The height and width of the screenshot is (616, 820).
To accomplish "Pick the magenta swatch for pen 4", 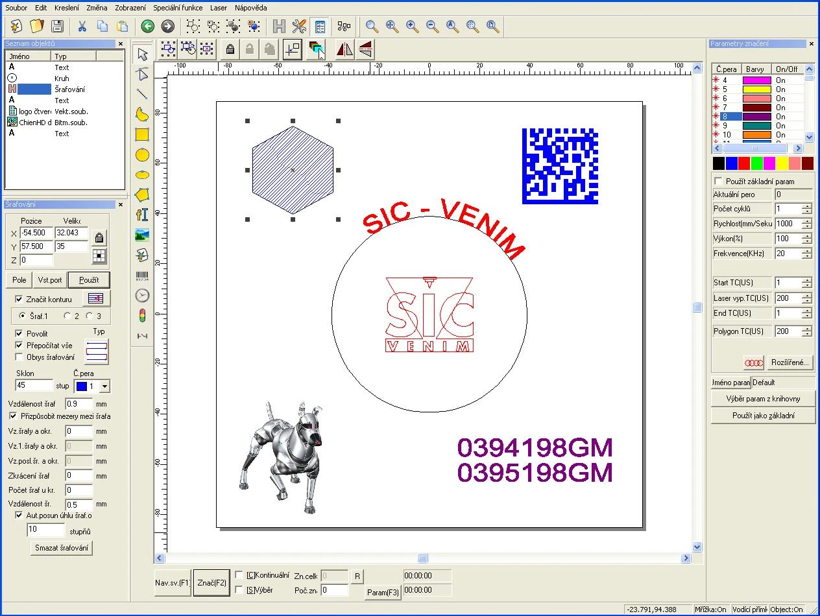I will coord(756,80).
